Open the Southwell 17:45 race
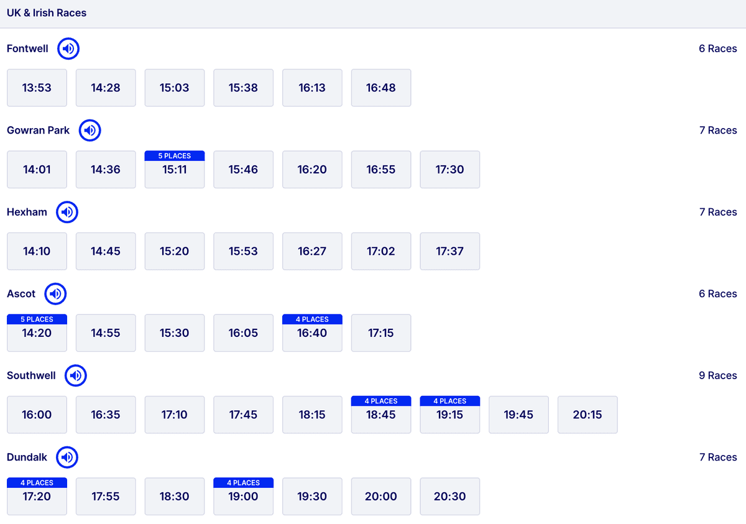The height and width of the screenshot is (524, 746). (x=243, y=415)
